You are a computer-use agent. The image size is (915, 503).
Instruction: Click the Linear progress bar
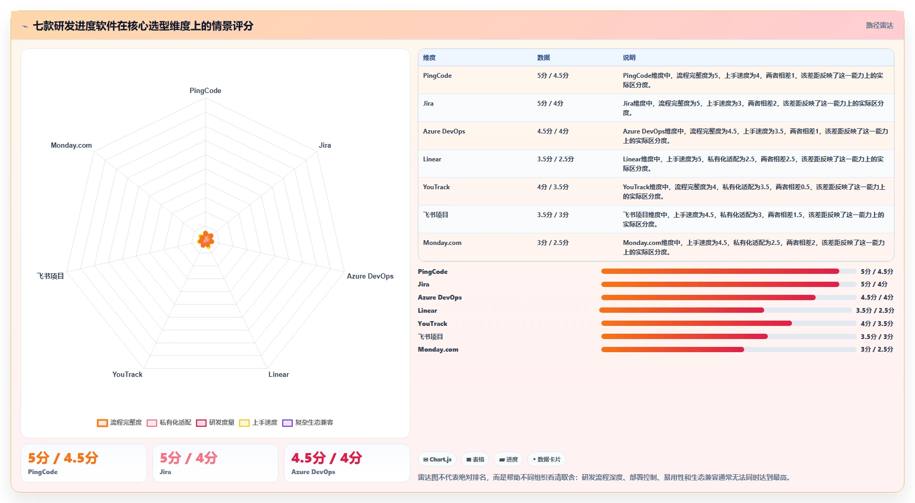725,310
